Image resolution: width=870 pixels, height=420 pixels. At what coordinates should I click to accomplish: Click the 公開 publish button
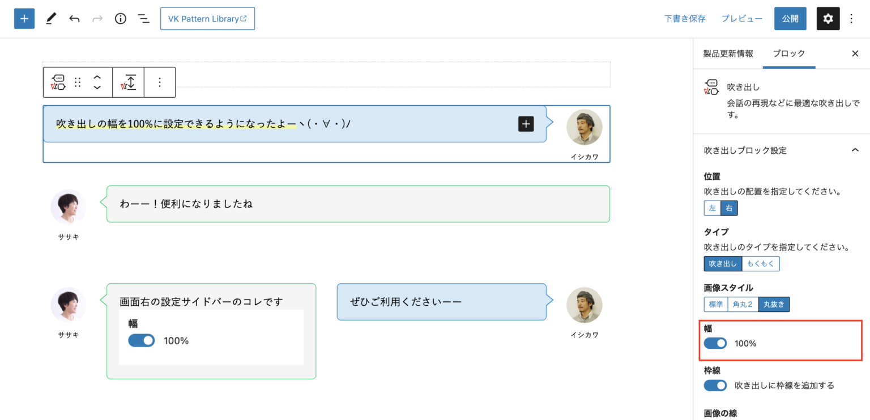(790, 19)
